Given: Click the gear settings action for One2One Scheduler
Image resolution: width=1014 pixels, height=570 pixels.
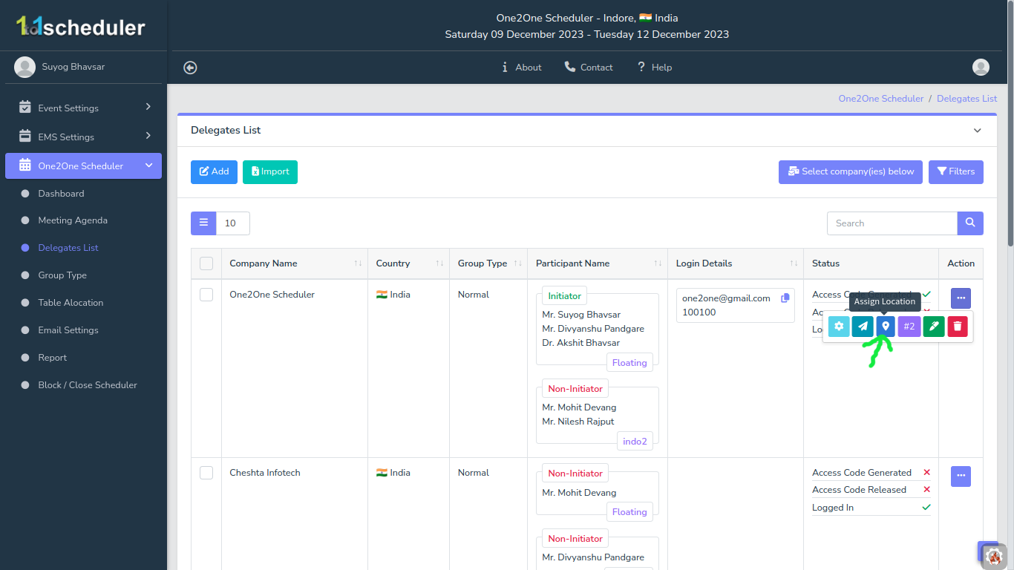Looking at the screenshot, I should 839,327.
